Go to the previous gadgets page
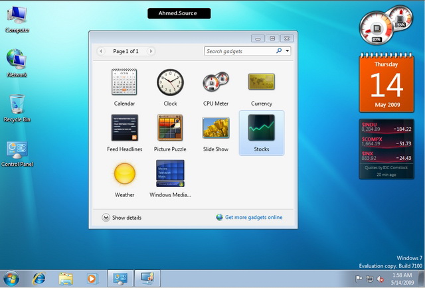Screen dimensions: 425x288 (101, 51)
